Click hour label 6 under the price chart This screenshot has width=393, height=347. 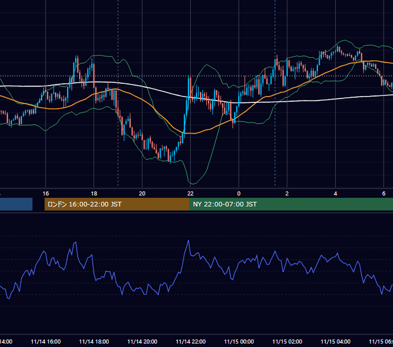coord(384,194)
